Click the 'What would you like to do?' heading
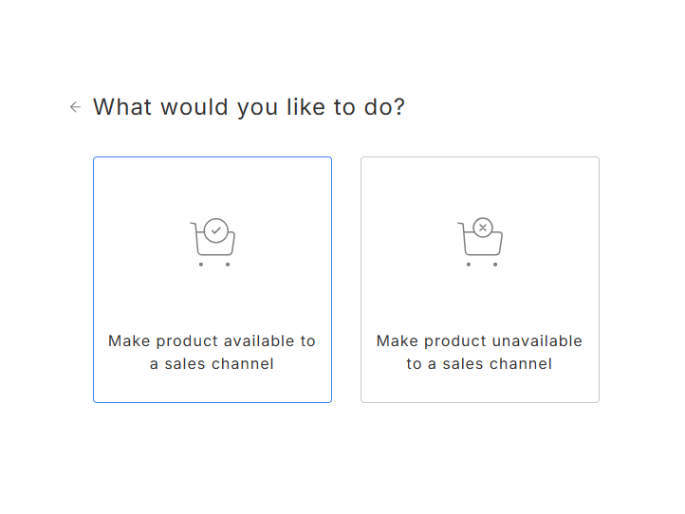 click(249, 107)
